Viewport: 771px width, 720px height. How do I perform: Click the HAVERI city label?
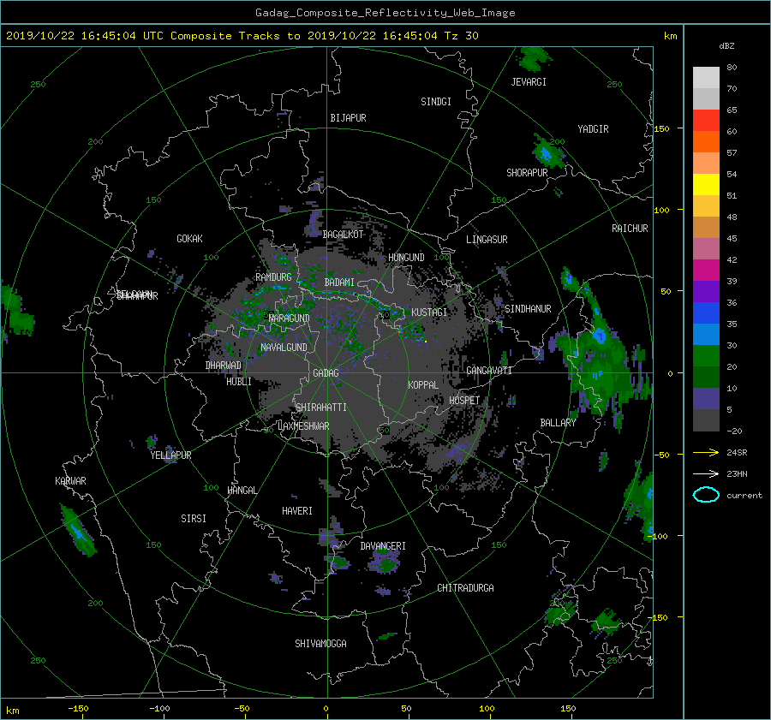(297, 511)
